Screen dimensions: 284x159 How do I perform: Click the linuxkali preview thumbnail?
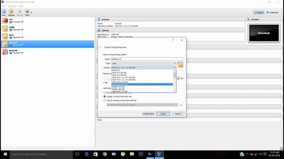[264, 33]
